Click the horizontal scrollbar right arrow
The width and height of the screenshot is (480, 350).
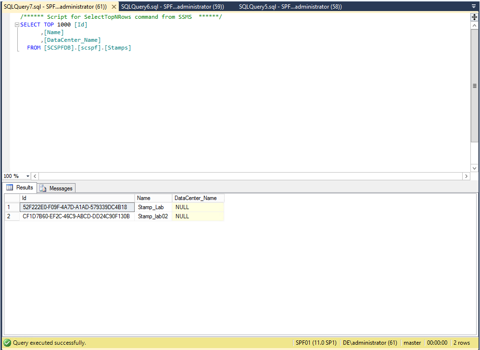pyautogui.click(x=466, y=176)
